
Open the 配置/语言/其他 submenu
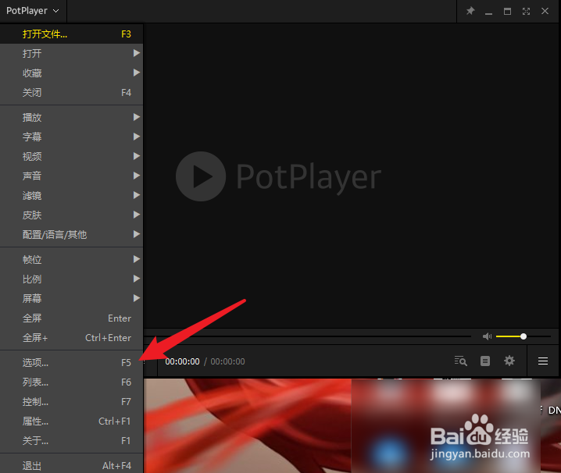(x=72, y=234)
